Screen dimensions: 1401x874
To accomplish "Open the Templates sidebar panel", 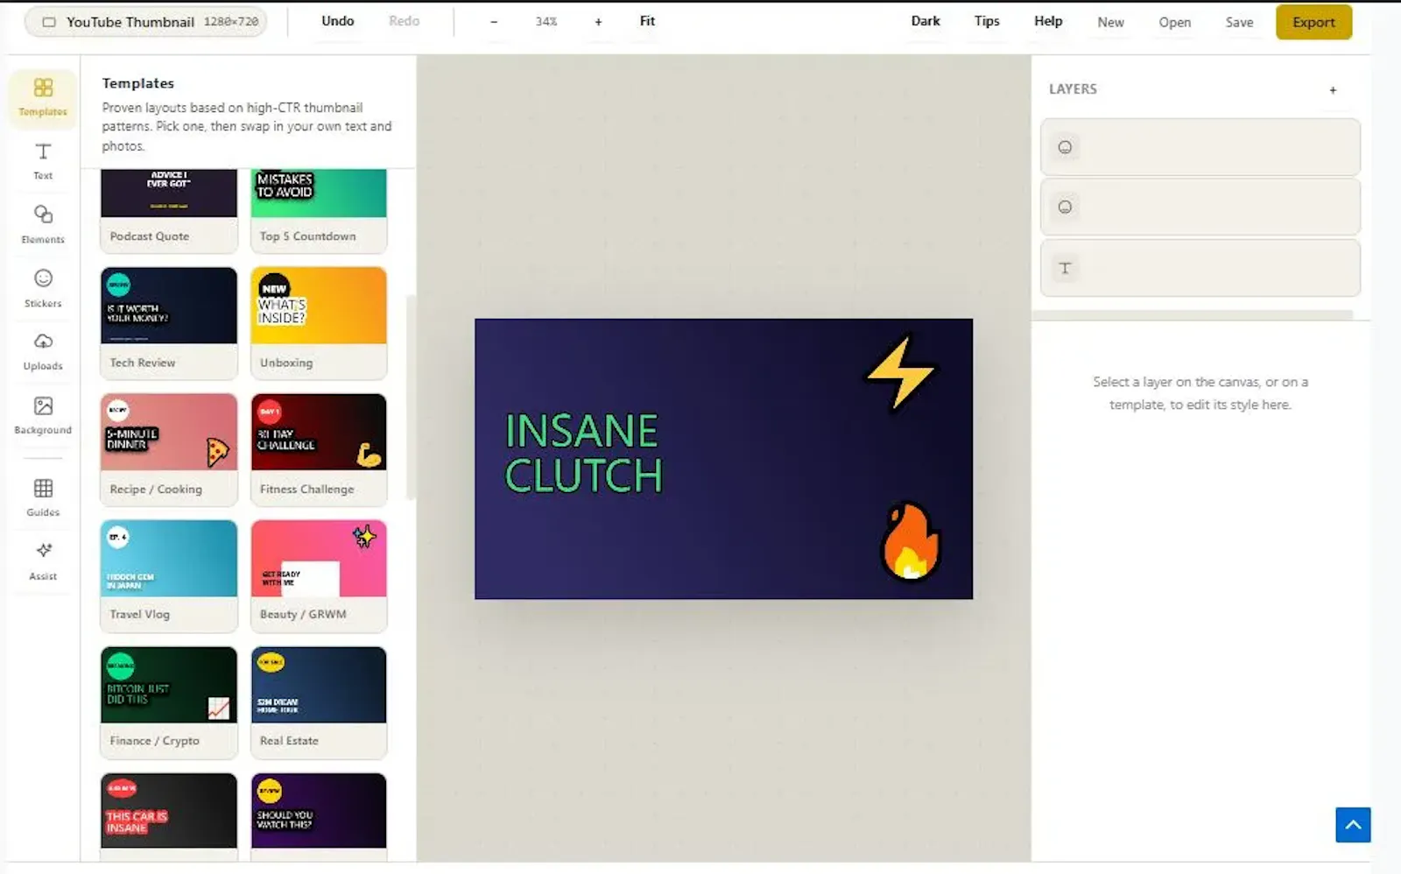I will [43, 97].
